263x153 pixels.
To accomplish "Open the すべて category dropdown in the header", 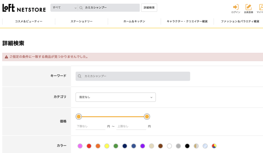I will click(x=64, y=8).
